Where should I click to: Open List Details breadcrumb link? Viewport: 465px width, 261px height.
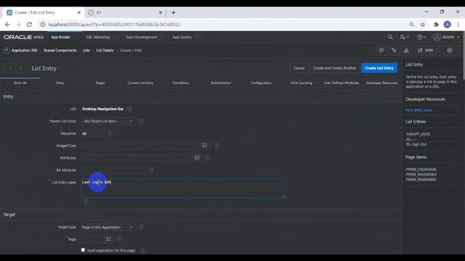point(105,51)
